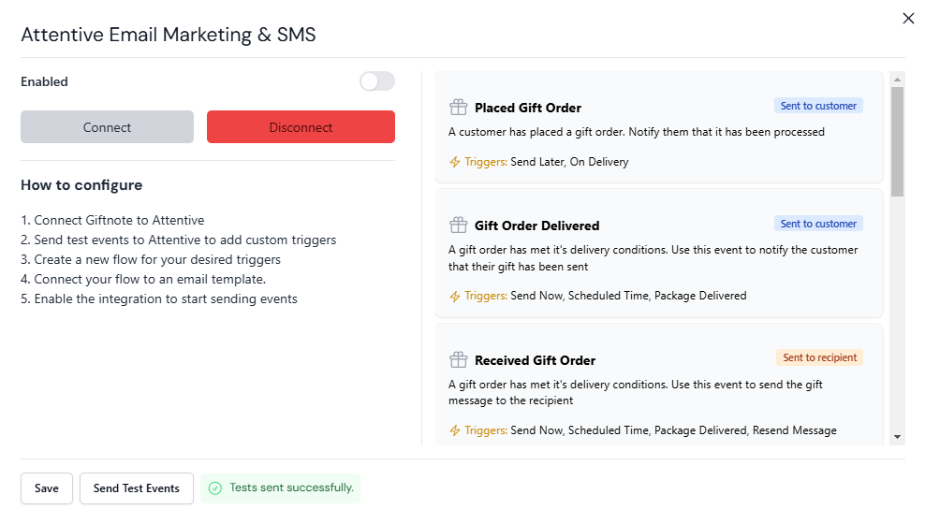
Task: Click the Gift Order Delivered card title
Action: click(x=536, y=226)
